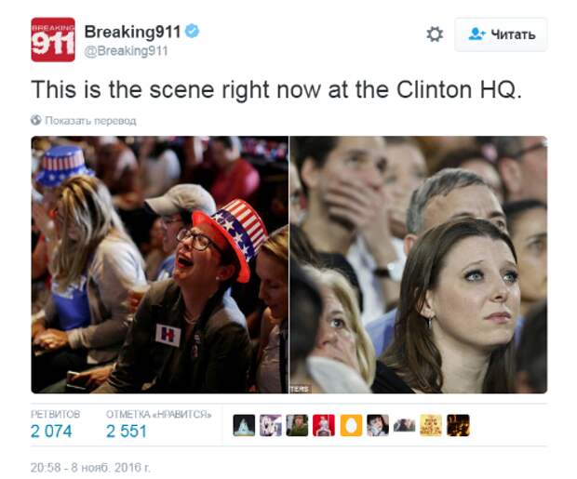Open the @Breaking911 handle link

(126, 51)
